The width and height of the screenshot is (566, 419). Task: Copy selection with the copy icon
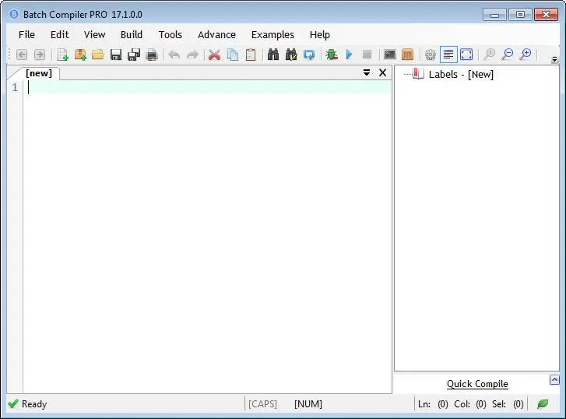point(233,55)
